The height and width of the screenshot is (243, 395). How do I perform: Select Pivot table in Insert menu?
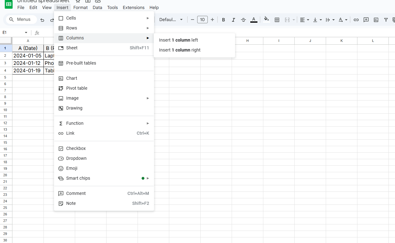[77, 88]
